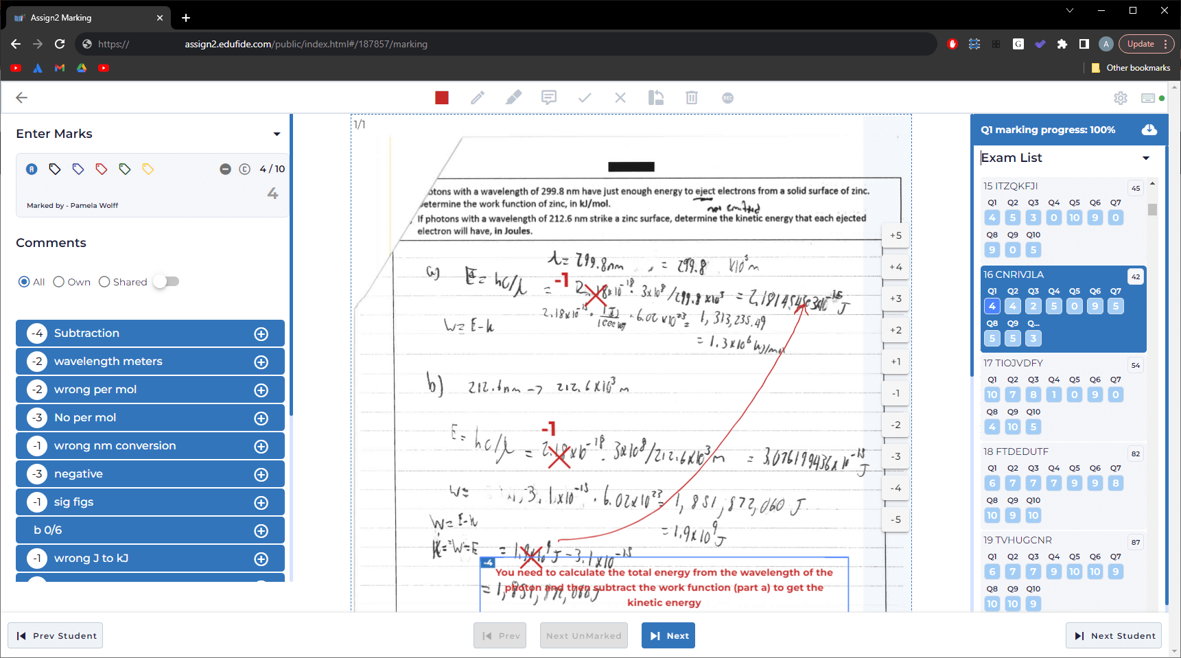The width and height of the screenshot is (1181, 658).
Task: Select the pencil drawing tool
Action: coord(478,98)
